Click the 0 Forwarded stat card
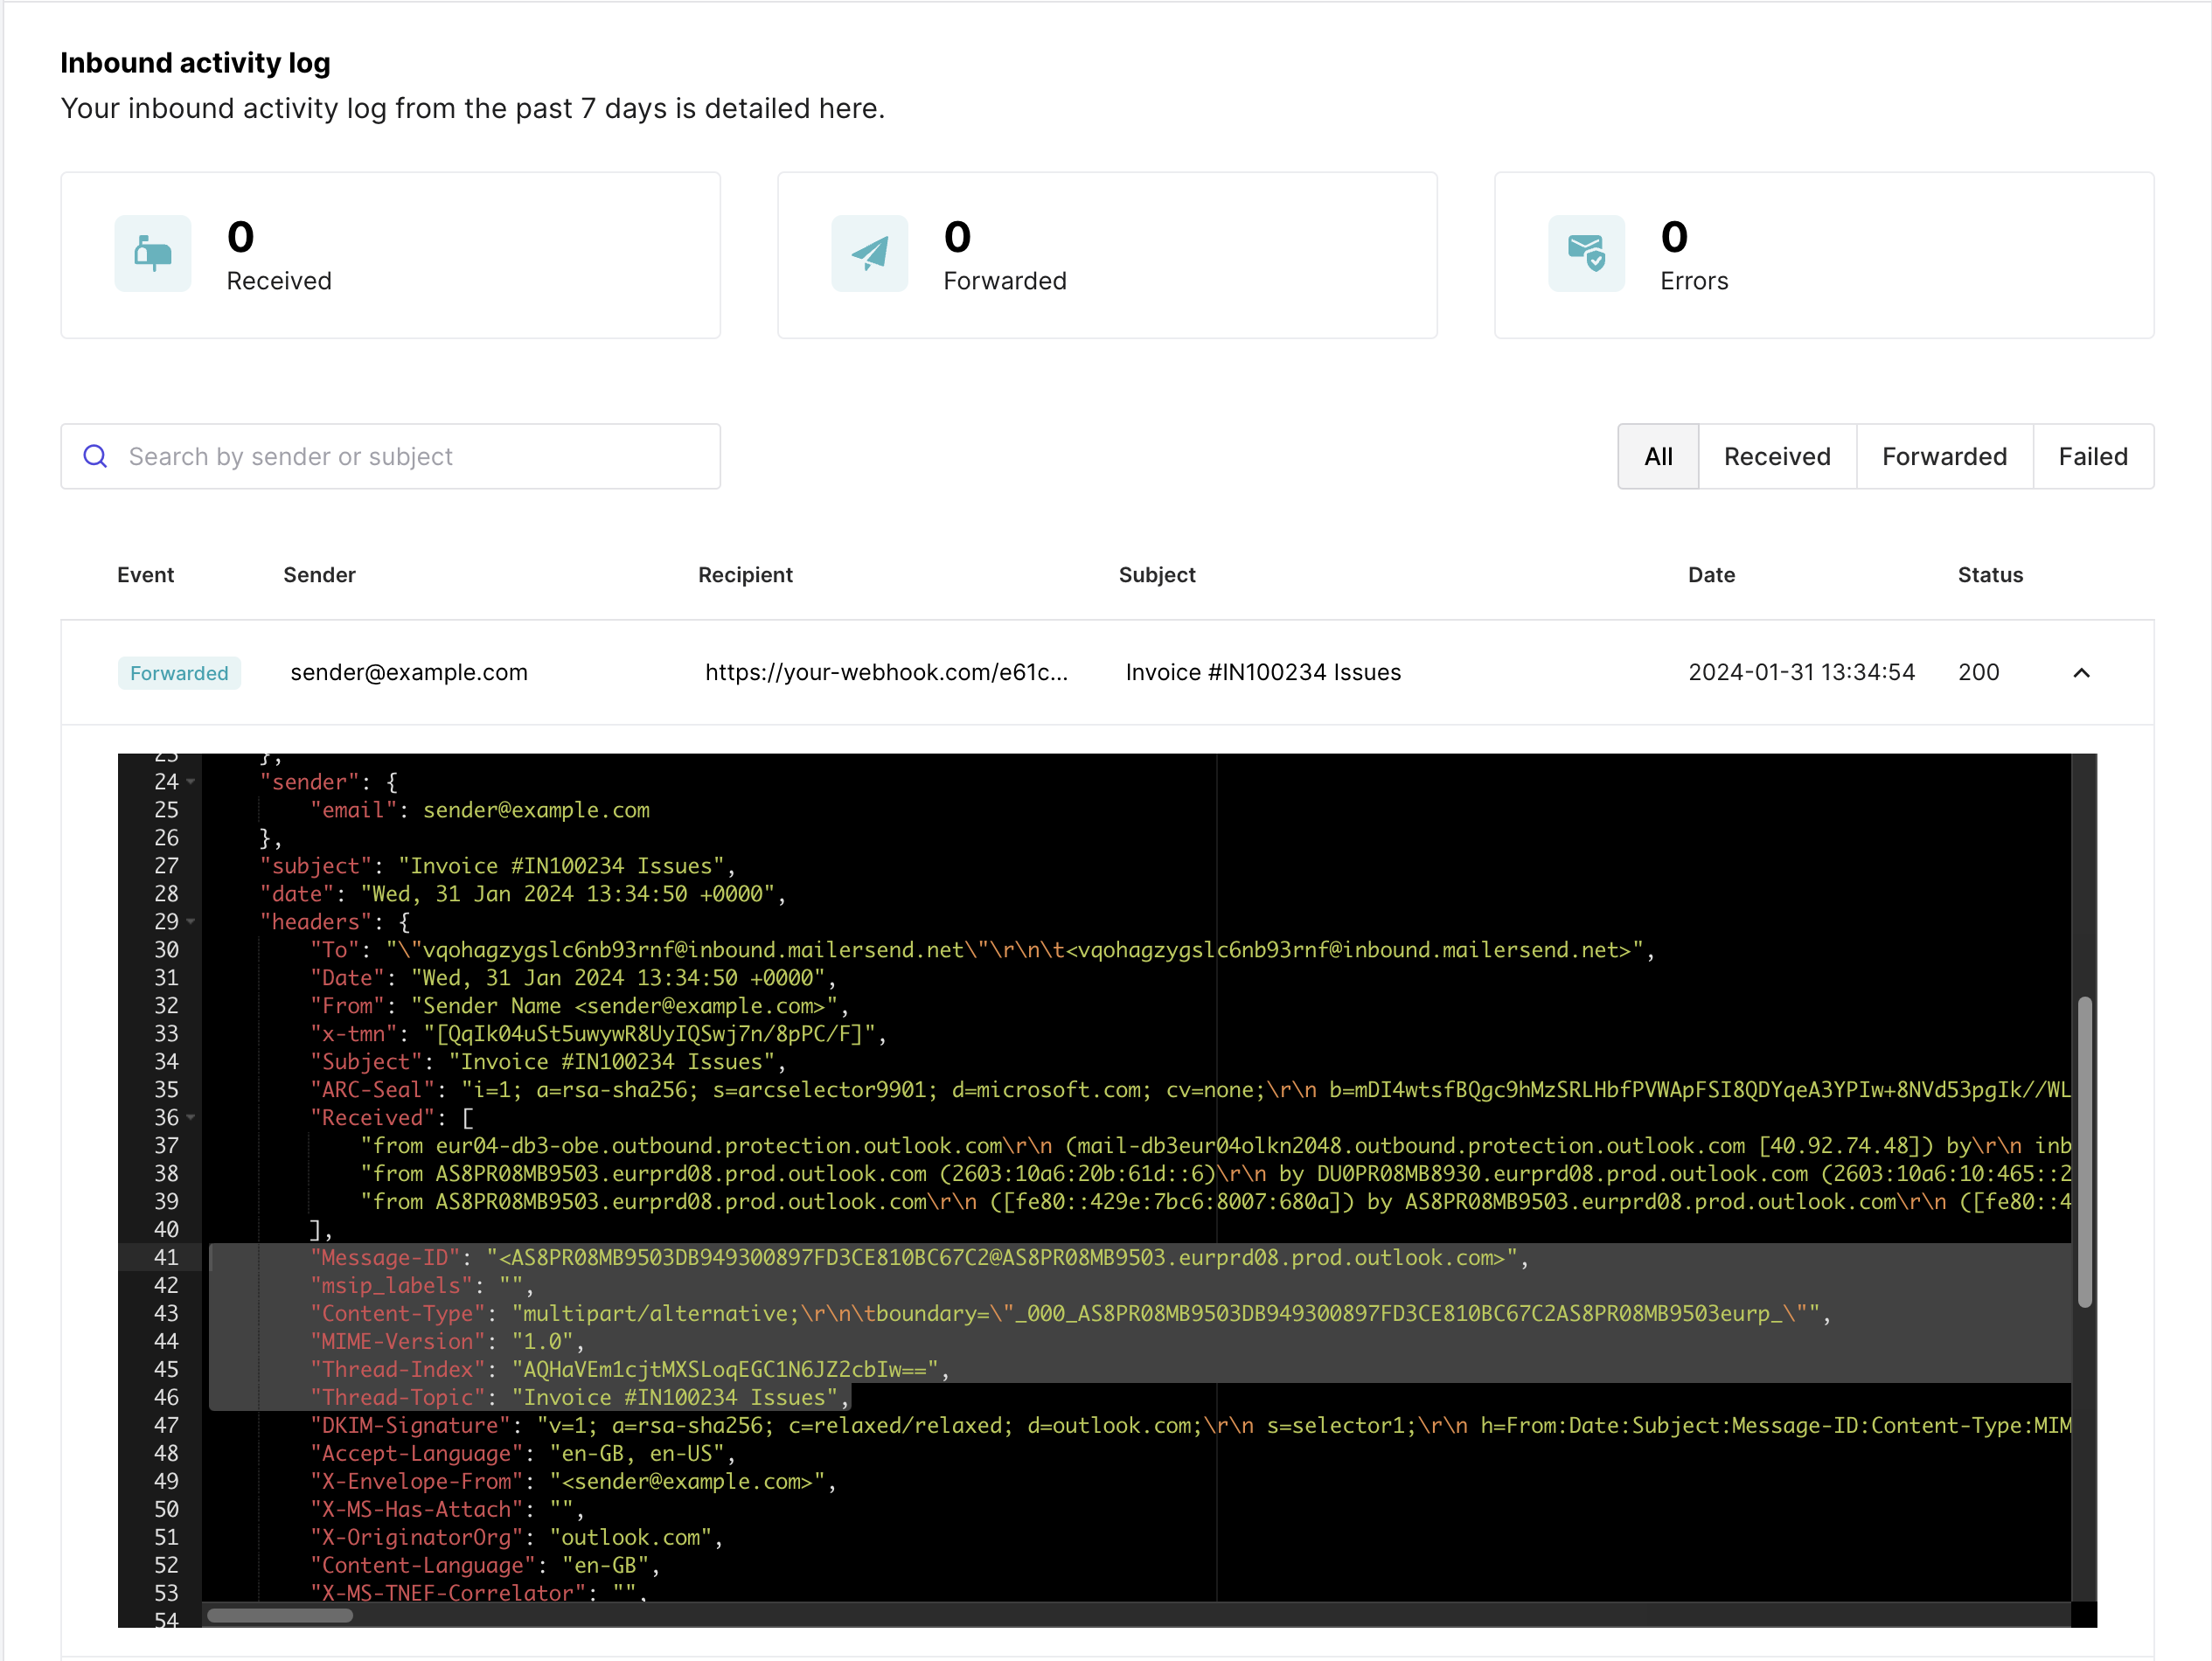 (x=1107, y=255)
